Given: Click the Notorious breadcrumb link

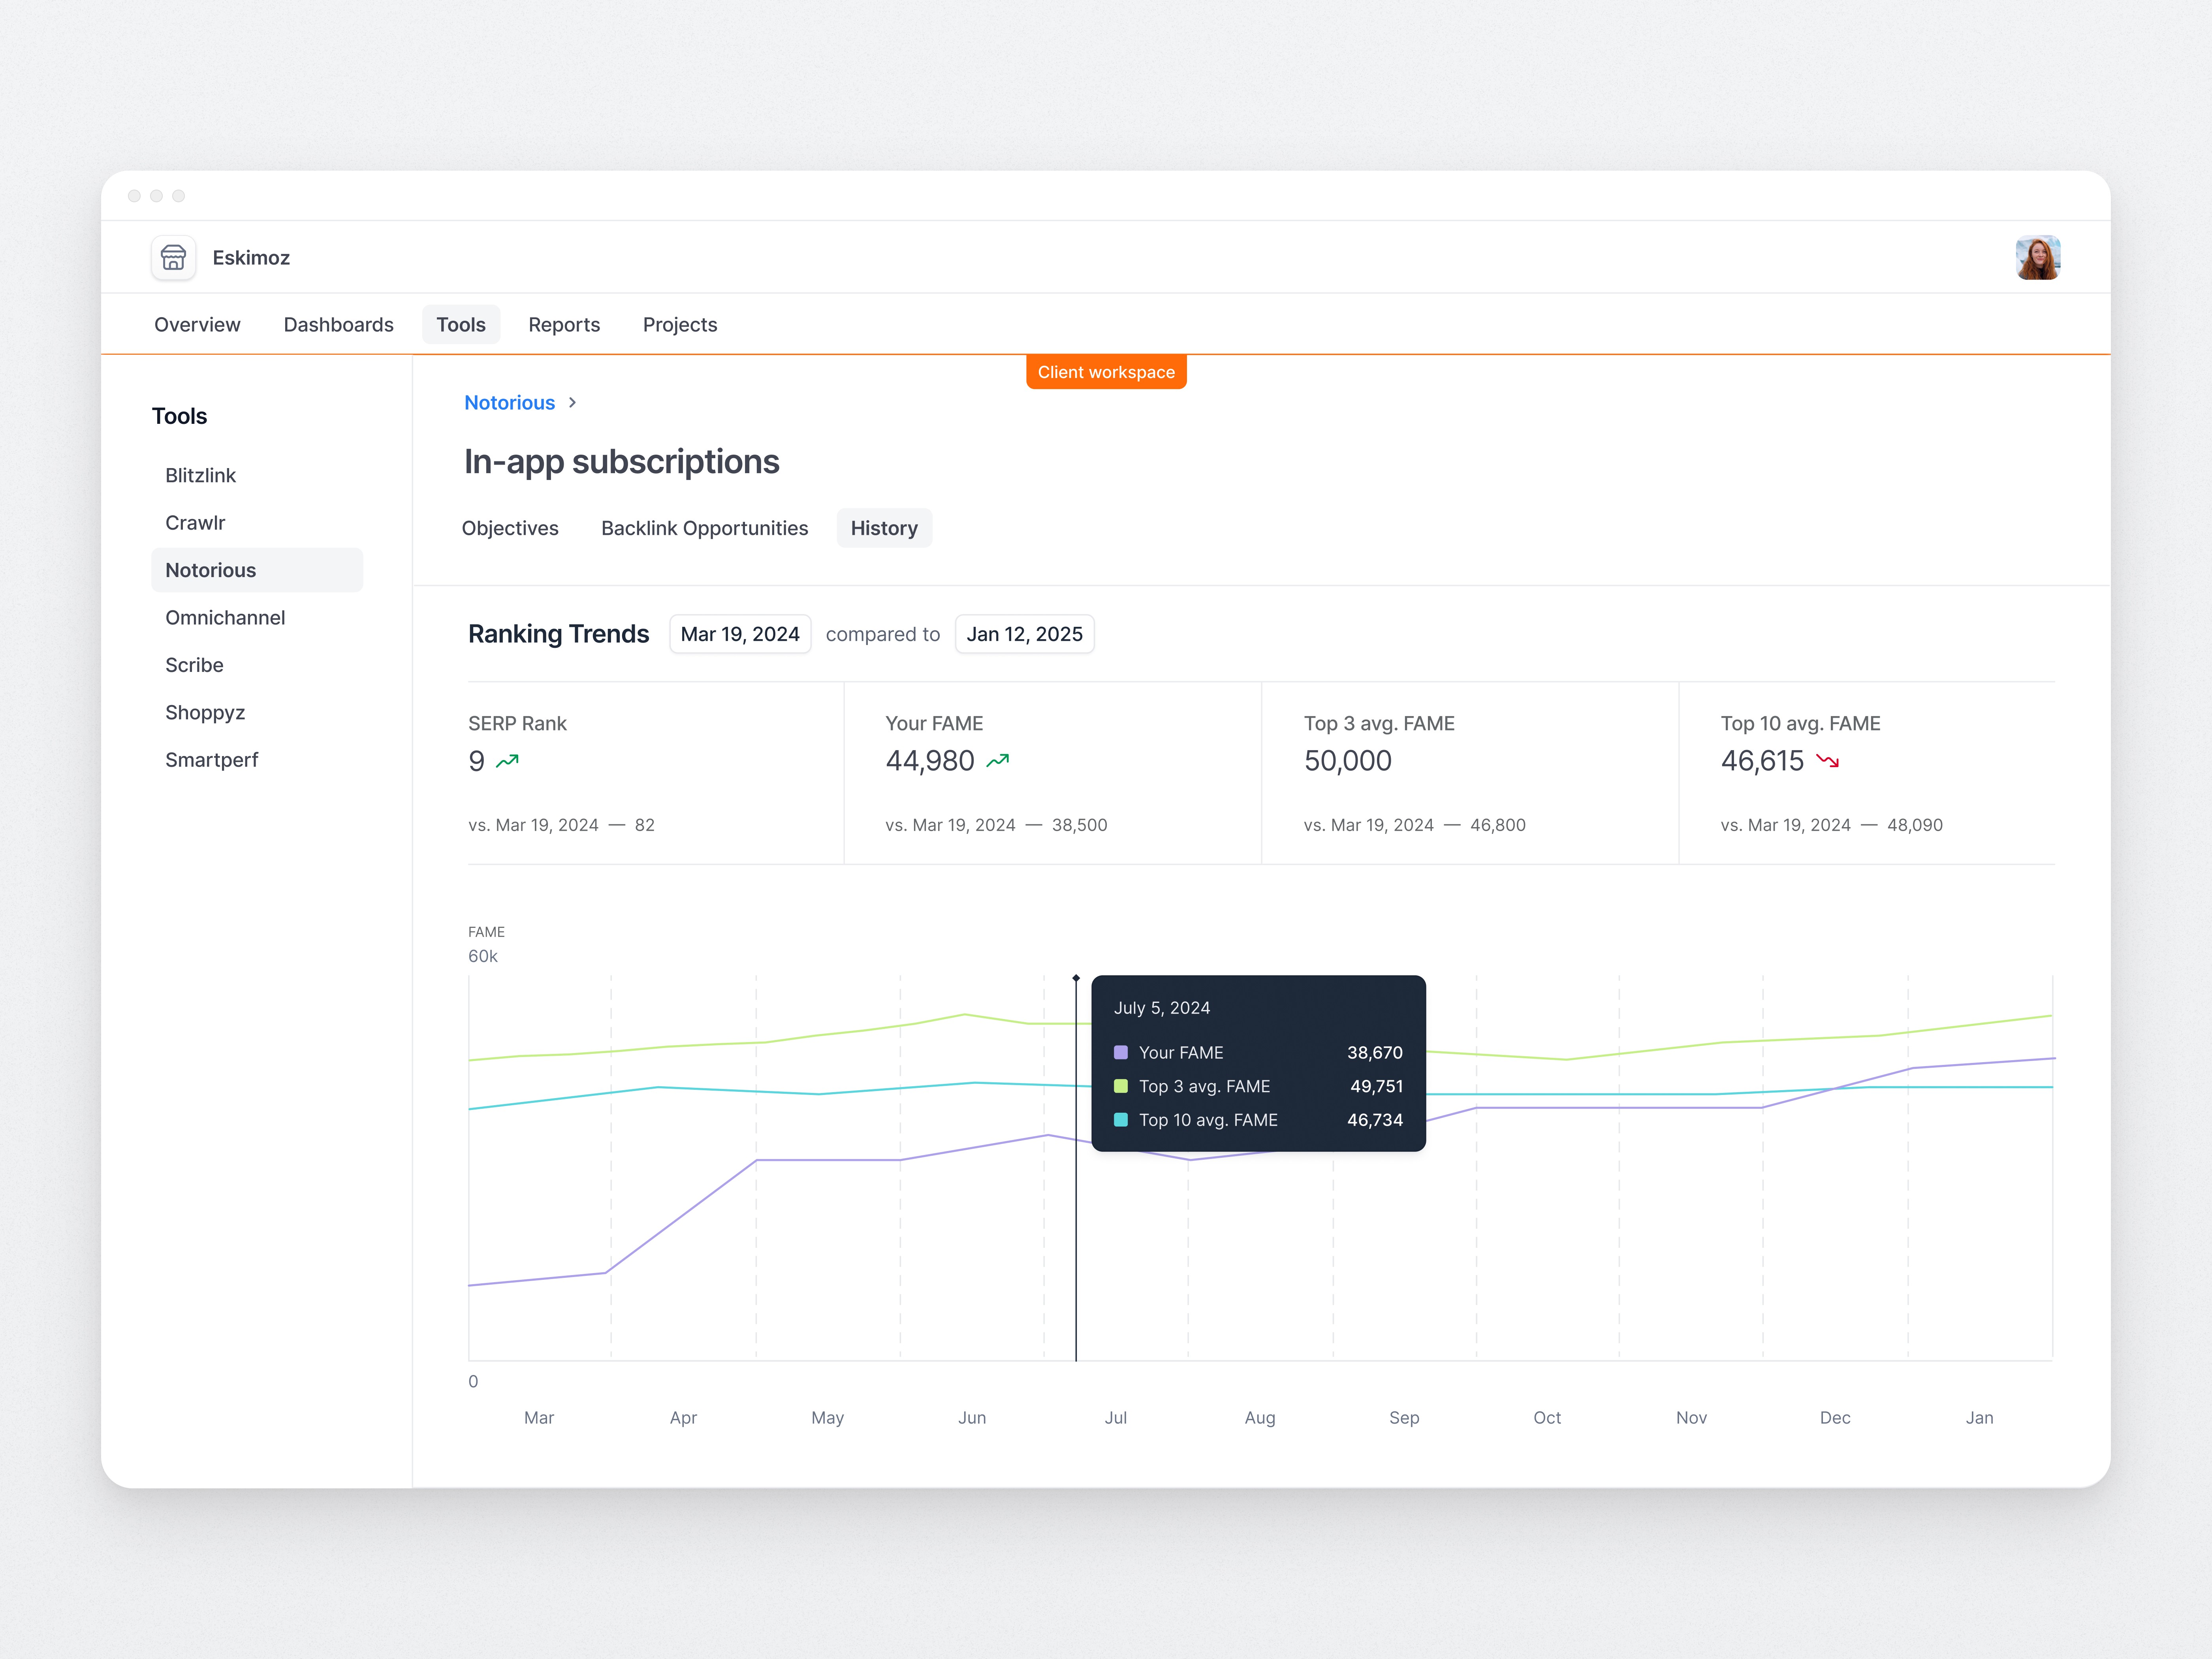Looking at the screenshot, I should tap(510, 402).
